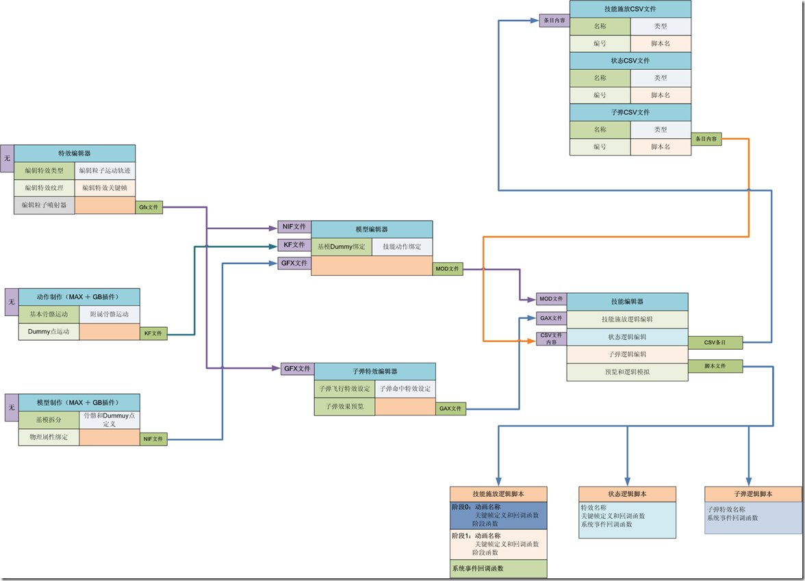Click the 模型编辑器 header box
The image size is (805, 581).
[x=372, y=229]
